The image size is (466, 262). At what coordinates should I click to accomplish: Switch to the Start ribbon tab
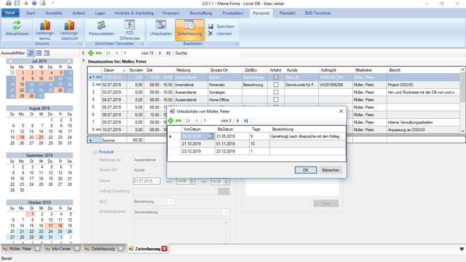[30, 13]
